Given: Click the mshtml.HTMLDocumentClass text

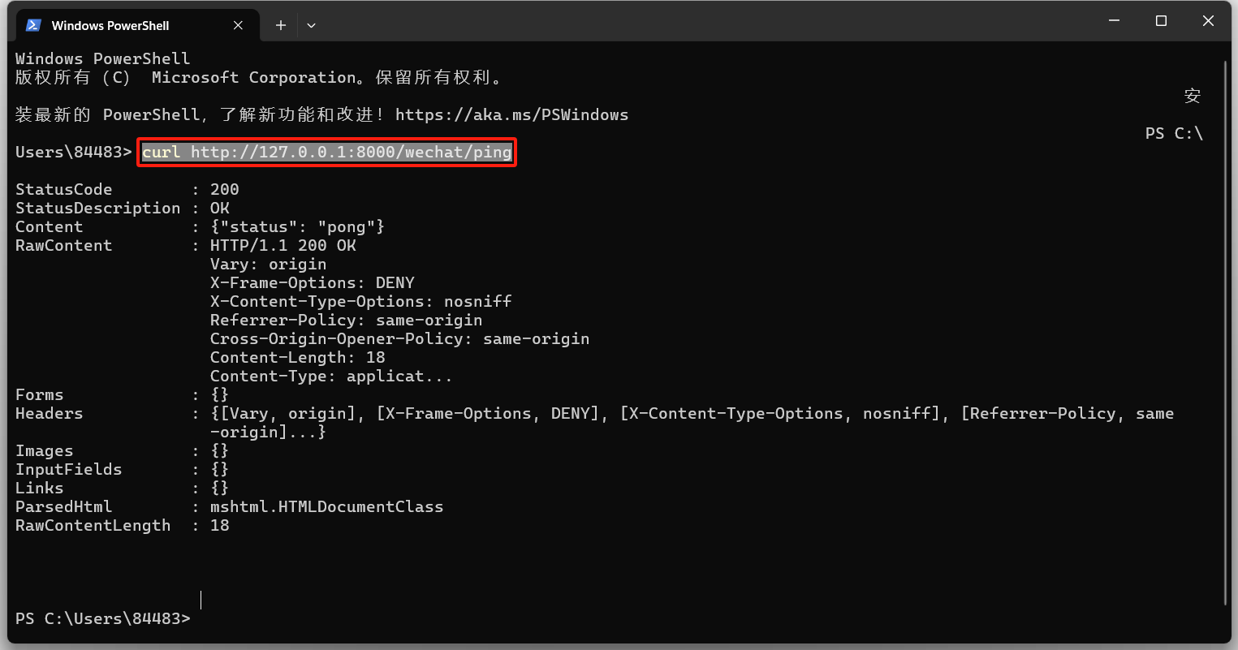Looking at the screenshot, I should coord(326,507).
